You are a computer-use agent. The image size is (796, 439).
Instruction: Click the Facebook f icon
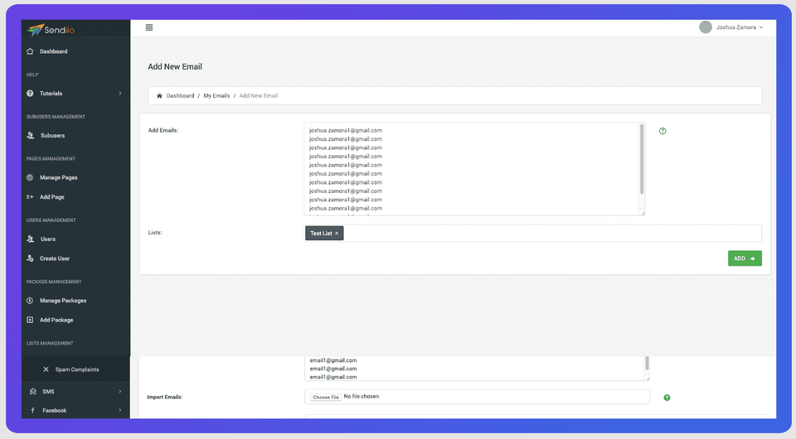33,411
